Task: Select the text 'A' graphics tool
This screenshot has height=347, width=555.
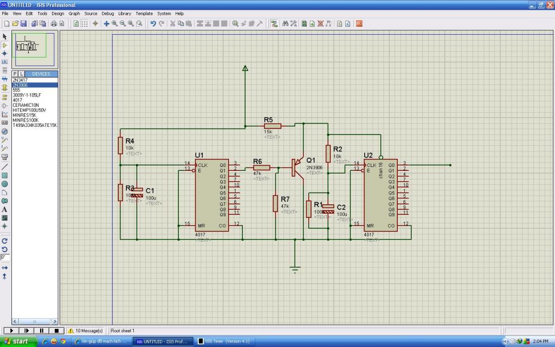Action: [x=5, y=209]
